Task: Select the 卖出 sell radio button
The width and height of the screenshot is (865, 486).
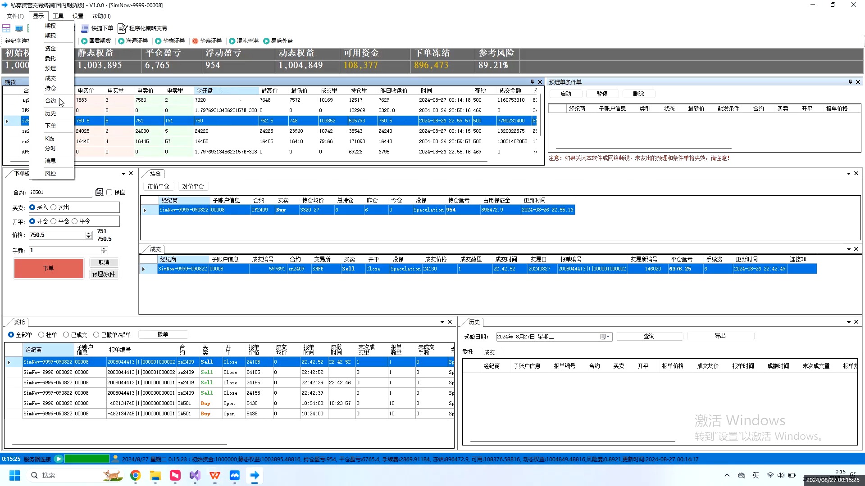Action: coord(54,207)
